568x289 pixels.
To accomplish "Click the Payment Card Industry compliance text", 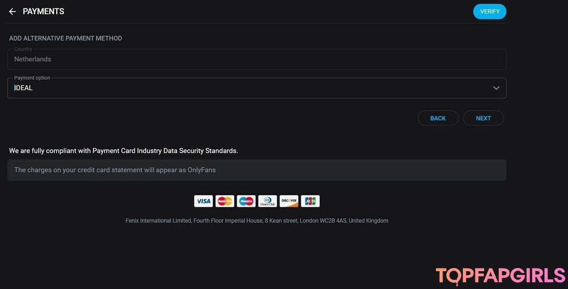I will tap(124, 151).
